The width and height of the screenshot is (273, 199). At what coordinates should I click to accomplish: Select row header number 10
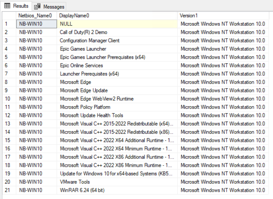click(9, 99)
